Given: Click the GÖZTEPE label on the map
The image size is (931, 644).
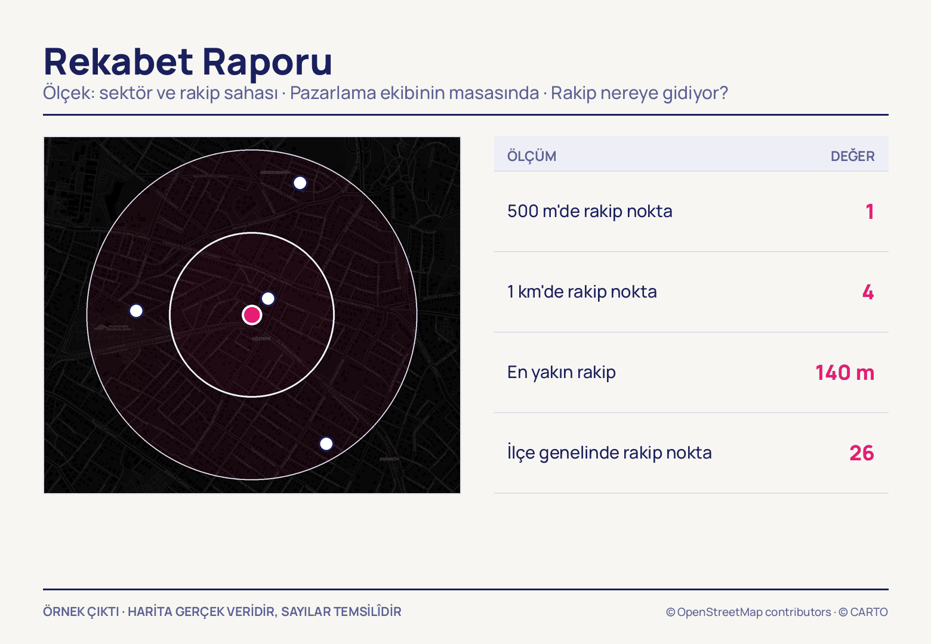Looking at the screenshot, I should click(261, 339).
